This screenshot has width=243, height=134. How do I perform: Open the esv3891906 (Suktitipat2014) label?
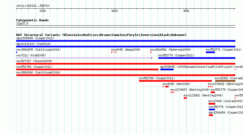pos(38,72)
